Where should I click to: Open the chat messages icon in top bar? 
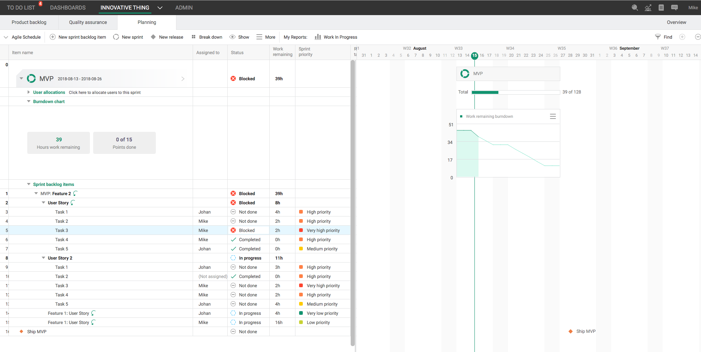(674, 7)
